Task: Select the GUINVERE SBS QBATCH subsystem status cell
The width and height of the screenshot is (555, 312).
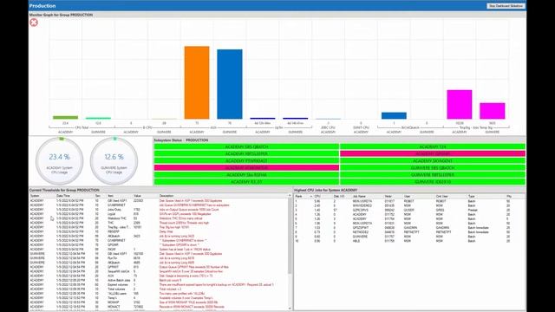Action: coord(433,168)
